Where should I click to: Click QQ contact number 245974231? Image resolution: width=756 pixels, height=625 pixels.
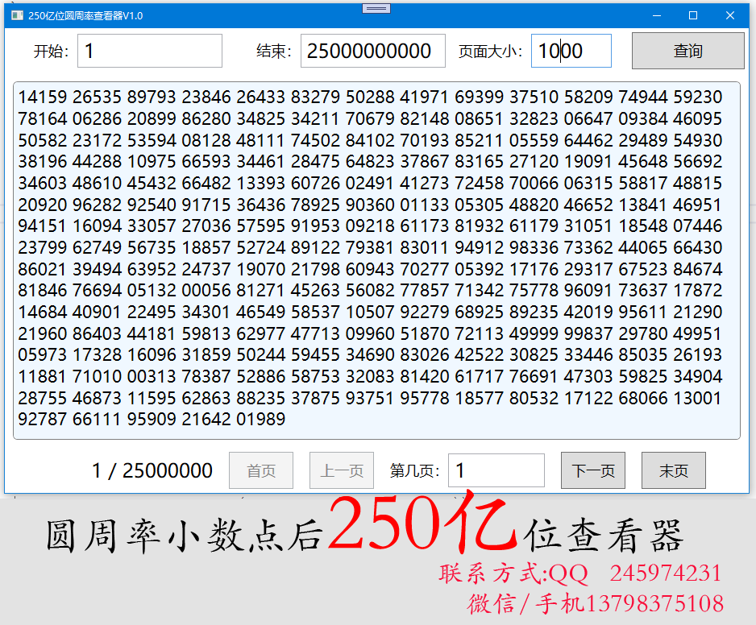666,573
